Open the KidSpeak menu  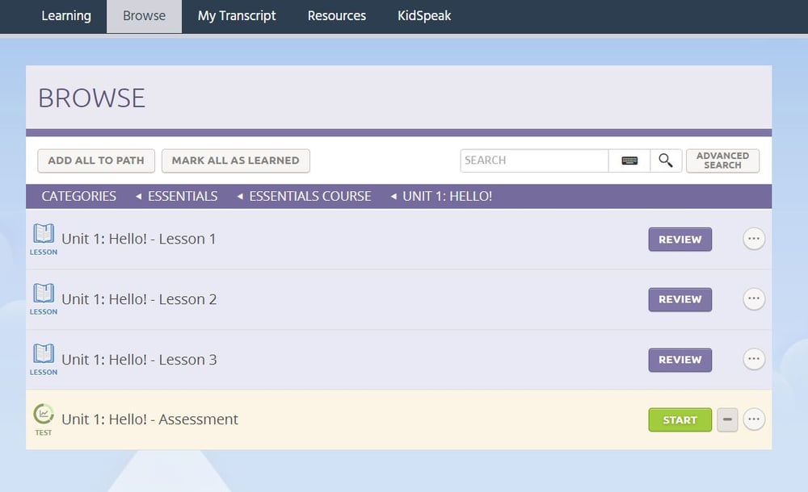[423, 15]
